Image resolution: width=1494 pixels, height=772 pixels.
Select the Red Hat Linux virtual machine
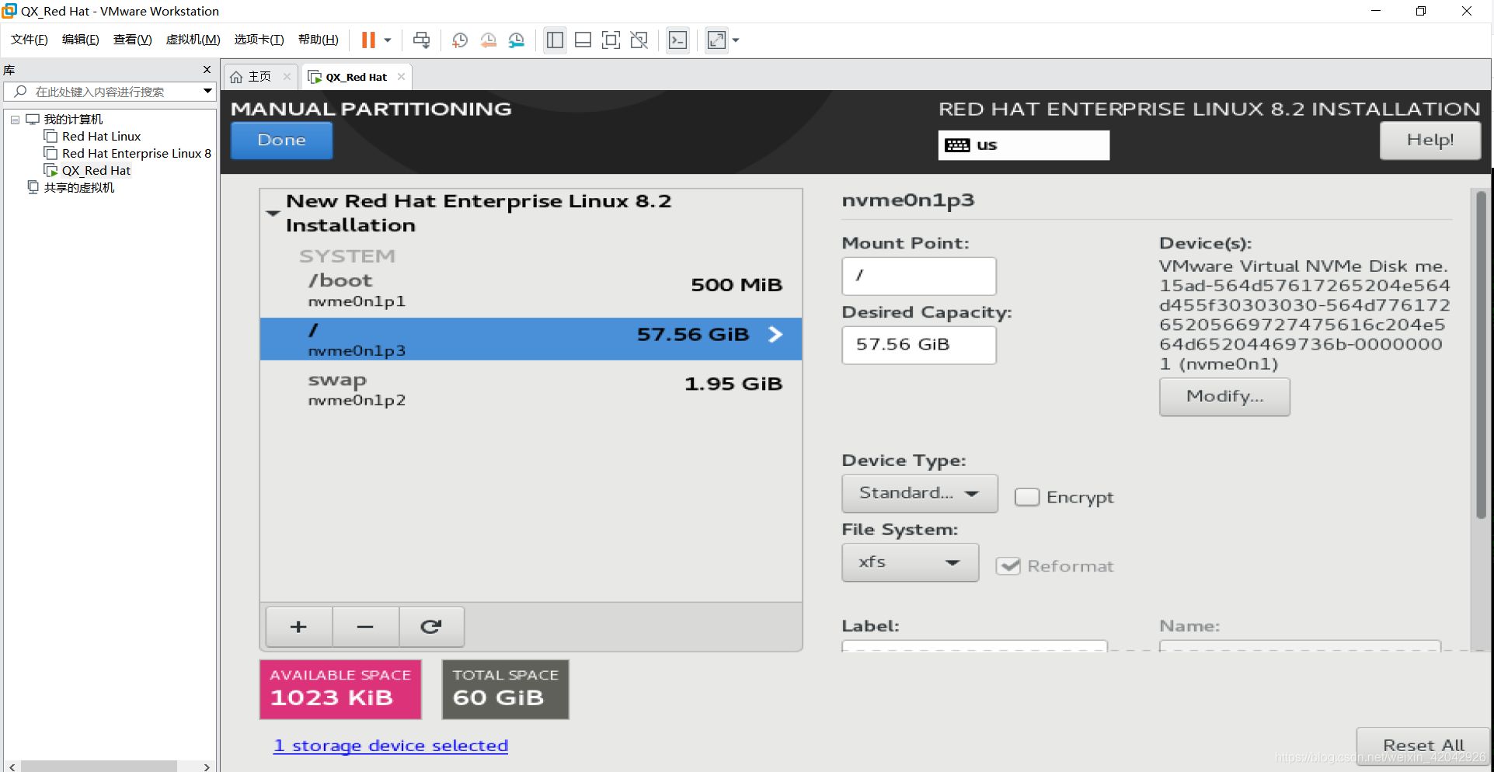(101, 137)
